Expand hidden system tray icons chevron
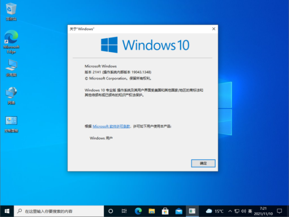 (x=230, y=211)
